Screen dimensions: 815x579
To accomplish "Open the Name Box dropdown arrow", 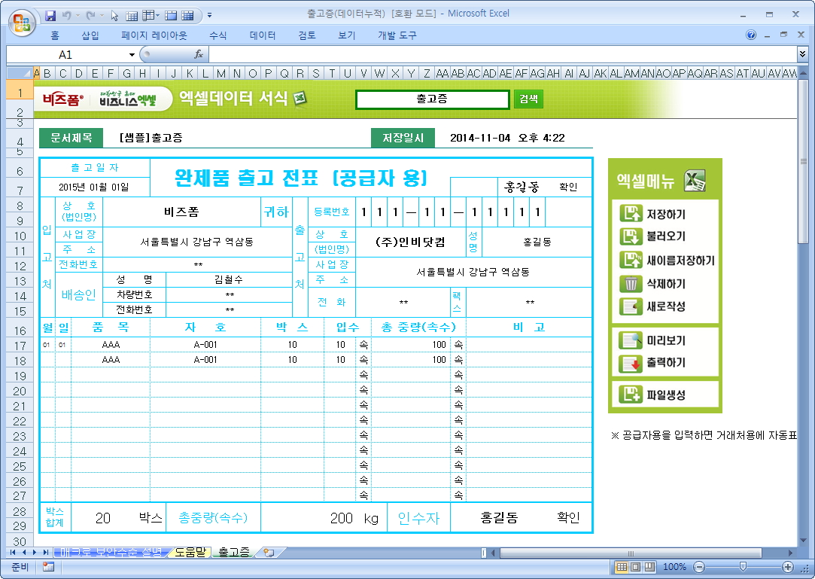I will coord(132,54).
